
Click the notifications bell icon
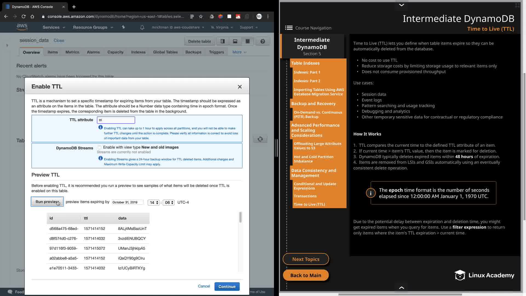pos(142,27)
